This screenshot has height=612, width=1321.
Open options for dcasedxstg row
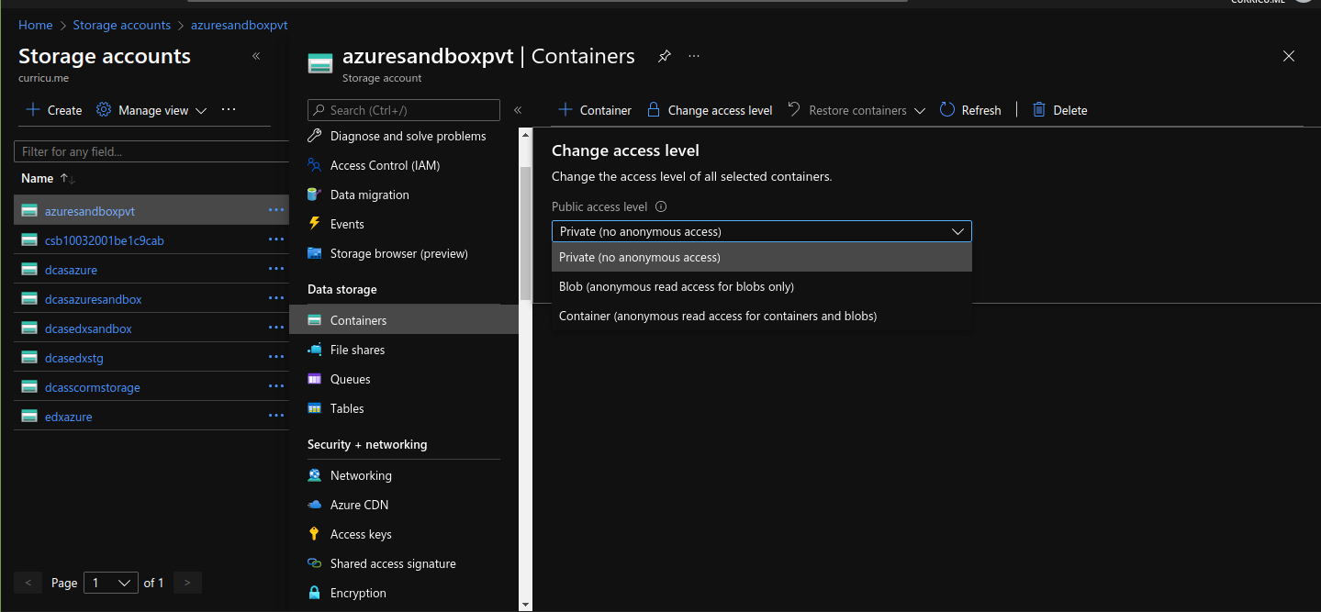276,357
